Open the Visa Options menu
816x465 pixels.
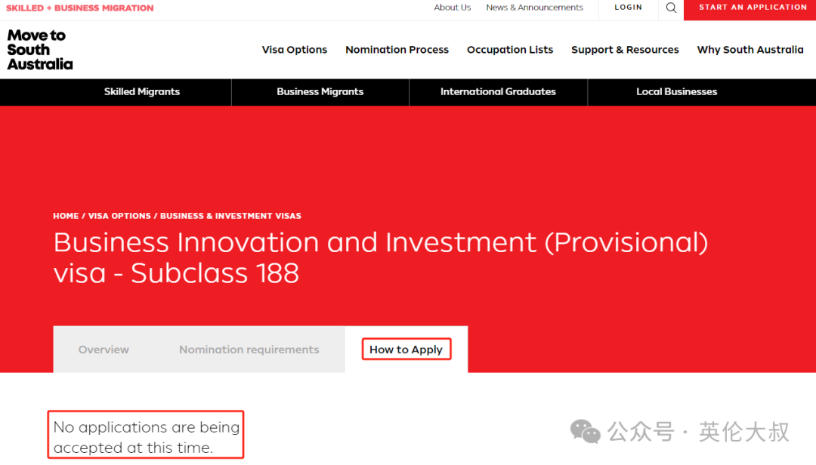295,50
